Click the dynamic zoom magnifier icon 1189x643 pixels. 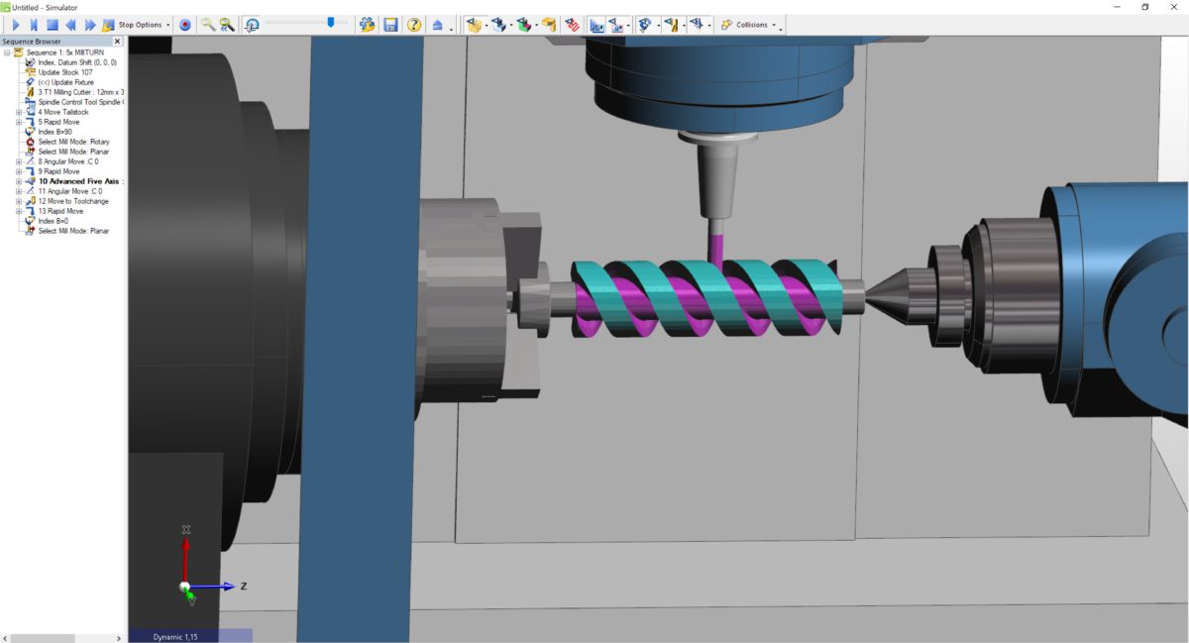pyautogui.click(x=225, y=26)
